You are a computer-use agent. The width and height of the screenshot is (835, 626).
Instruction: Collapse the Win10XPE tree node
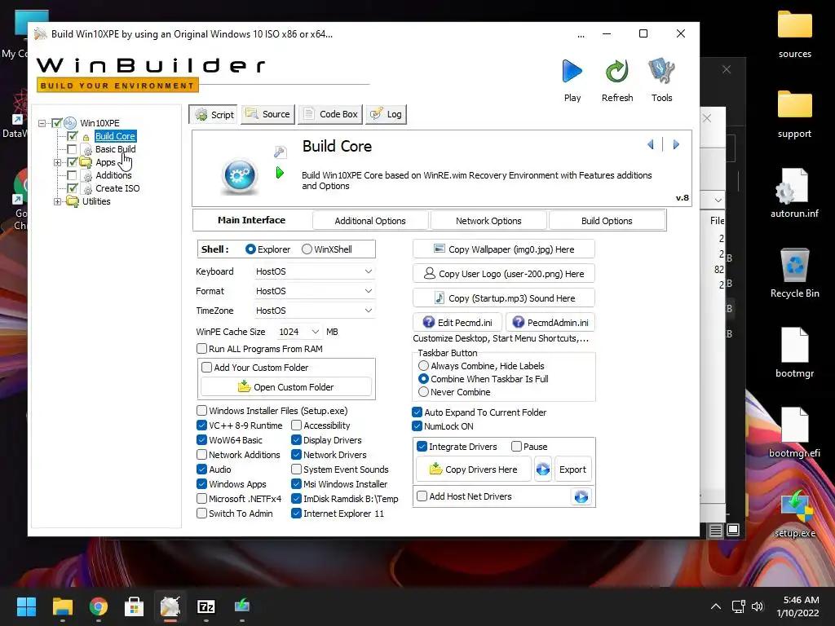click(42, 123)
